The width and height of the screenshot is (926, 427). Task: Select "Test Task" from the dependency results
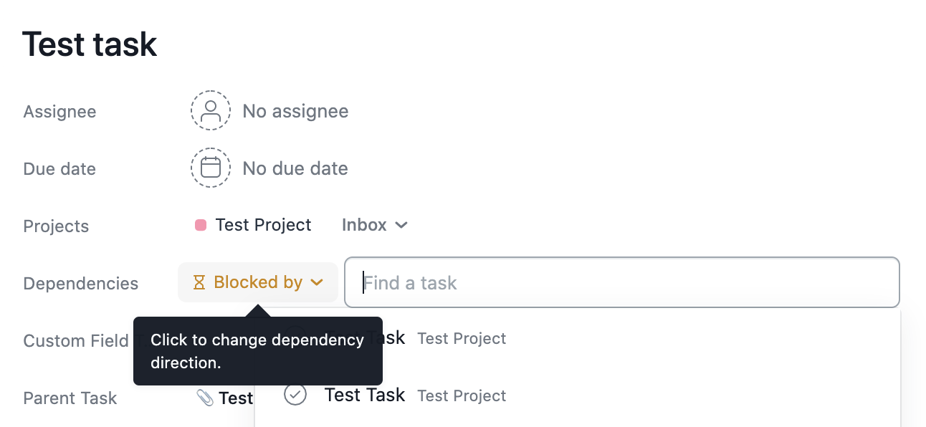(x=365, y=395)
